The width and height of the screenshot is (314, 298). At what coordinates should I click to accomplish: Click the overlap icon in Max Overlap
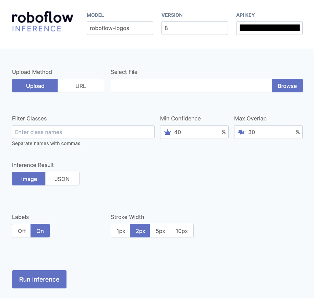241,132
